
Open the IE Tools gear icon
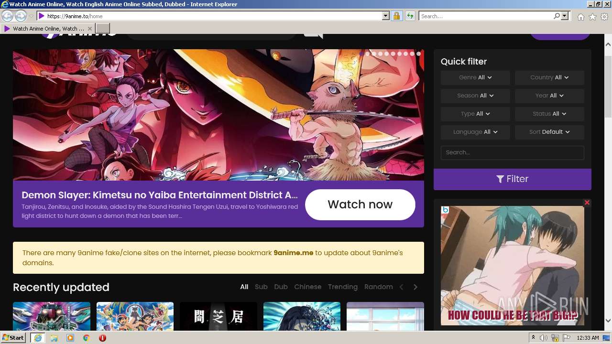[604, 16]
